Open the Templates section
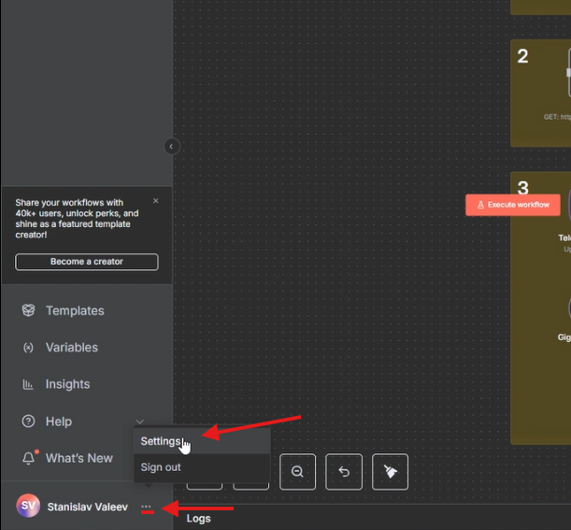The height and width of the screenshot is (530, 571). (x=75, y=310)
